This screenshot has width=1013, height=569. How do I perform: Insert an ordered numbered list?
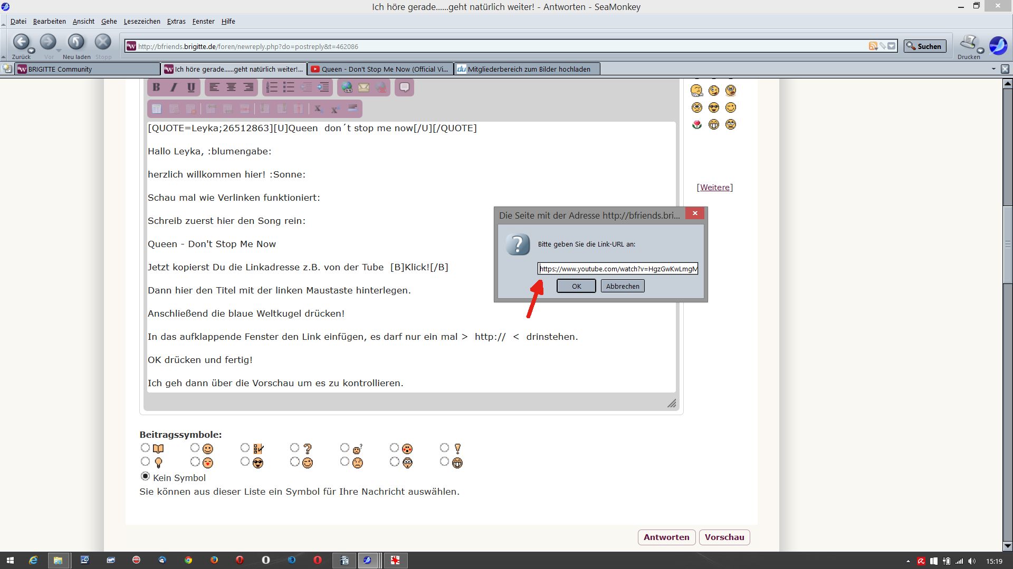(x=272, y=87)
